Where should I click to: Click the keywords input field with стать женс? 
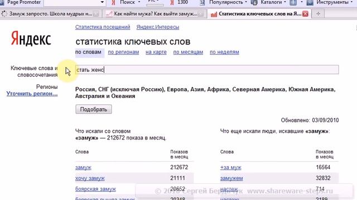(207, 69)
